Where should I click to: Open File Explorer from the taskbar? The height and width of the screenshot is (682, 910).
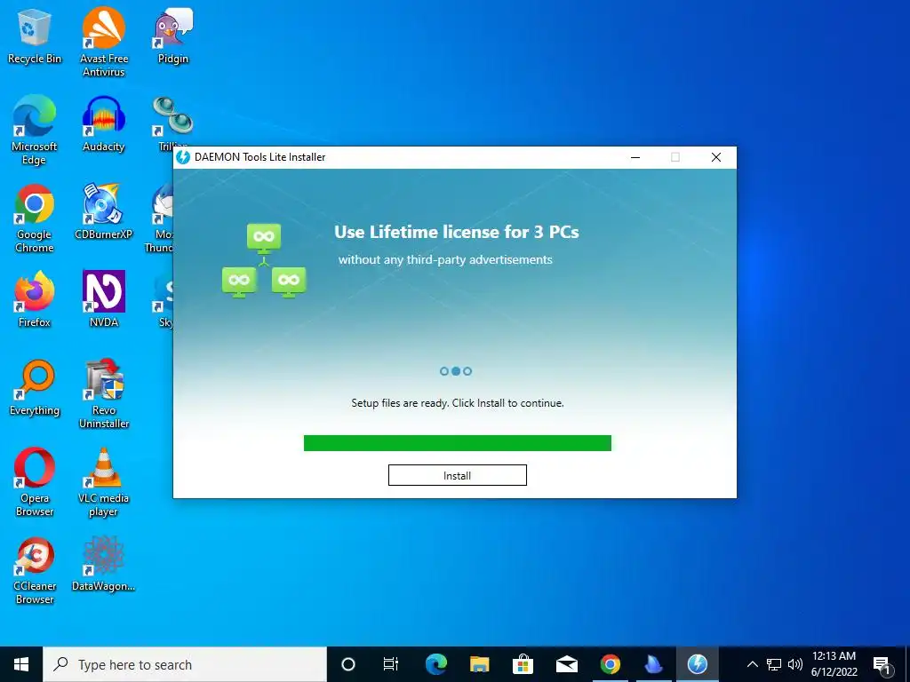479,664
